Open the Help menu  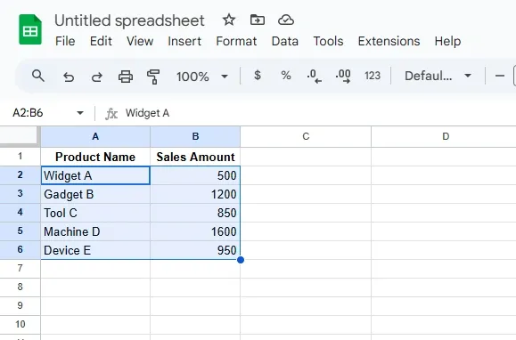click(447, 41)
